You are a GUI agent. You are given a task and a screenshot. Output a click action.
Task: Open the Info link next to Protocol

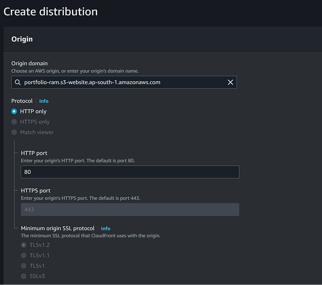click(x=44, y=101)
